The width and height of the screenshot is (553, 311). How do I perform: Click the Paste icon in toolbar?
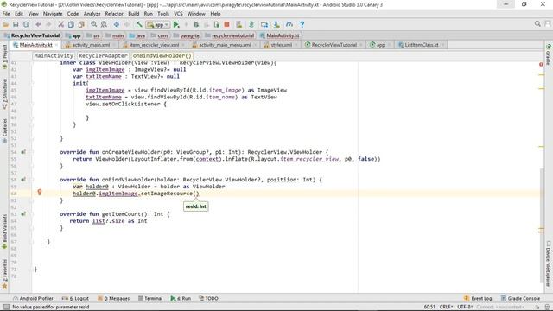(x=81, y=24)
